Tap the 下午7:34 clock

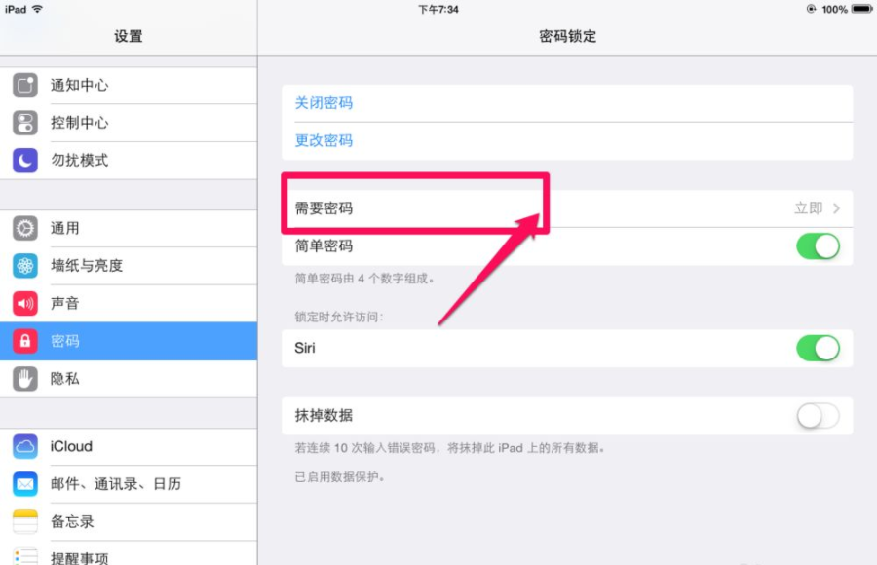pos(438,9)
